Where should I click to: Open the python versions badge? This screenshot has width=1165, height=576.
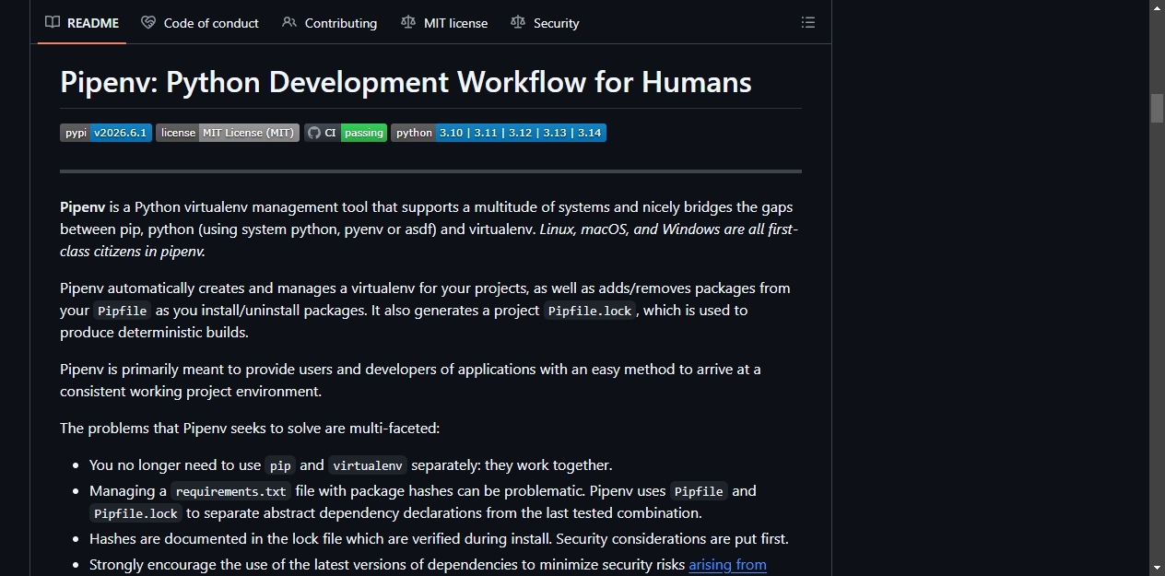coord(499,133)
